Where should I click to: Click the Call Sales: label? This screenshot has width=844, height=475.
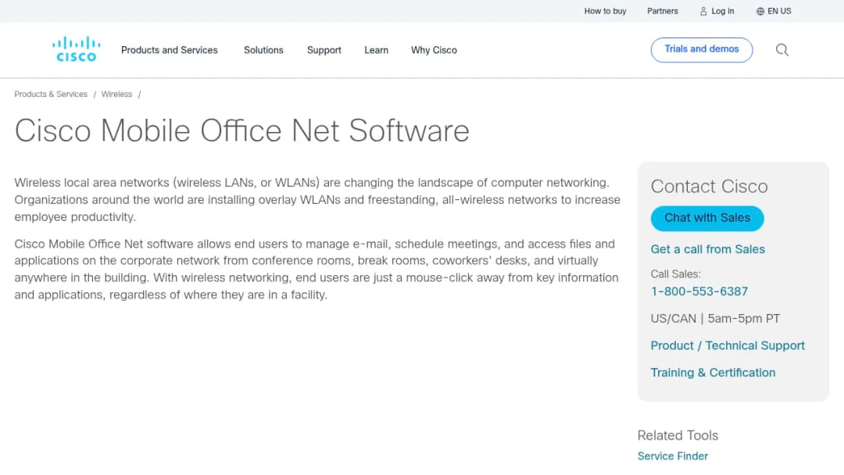[675, 274]
